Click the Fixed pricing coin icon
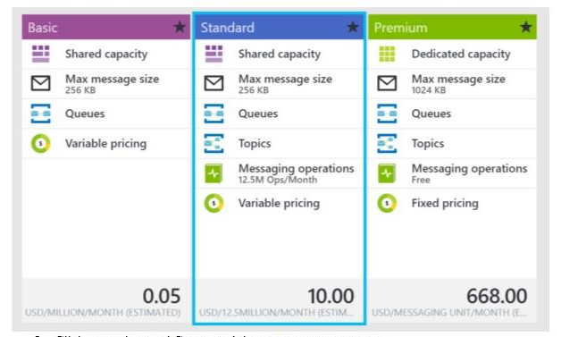Viewport: 561px width, 337px height. point(387,203)
